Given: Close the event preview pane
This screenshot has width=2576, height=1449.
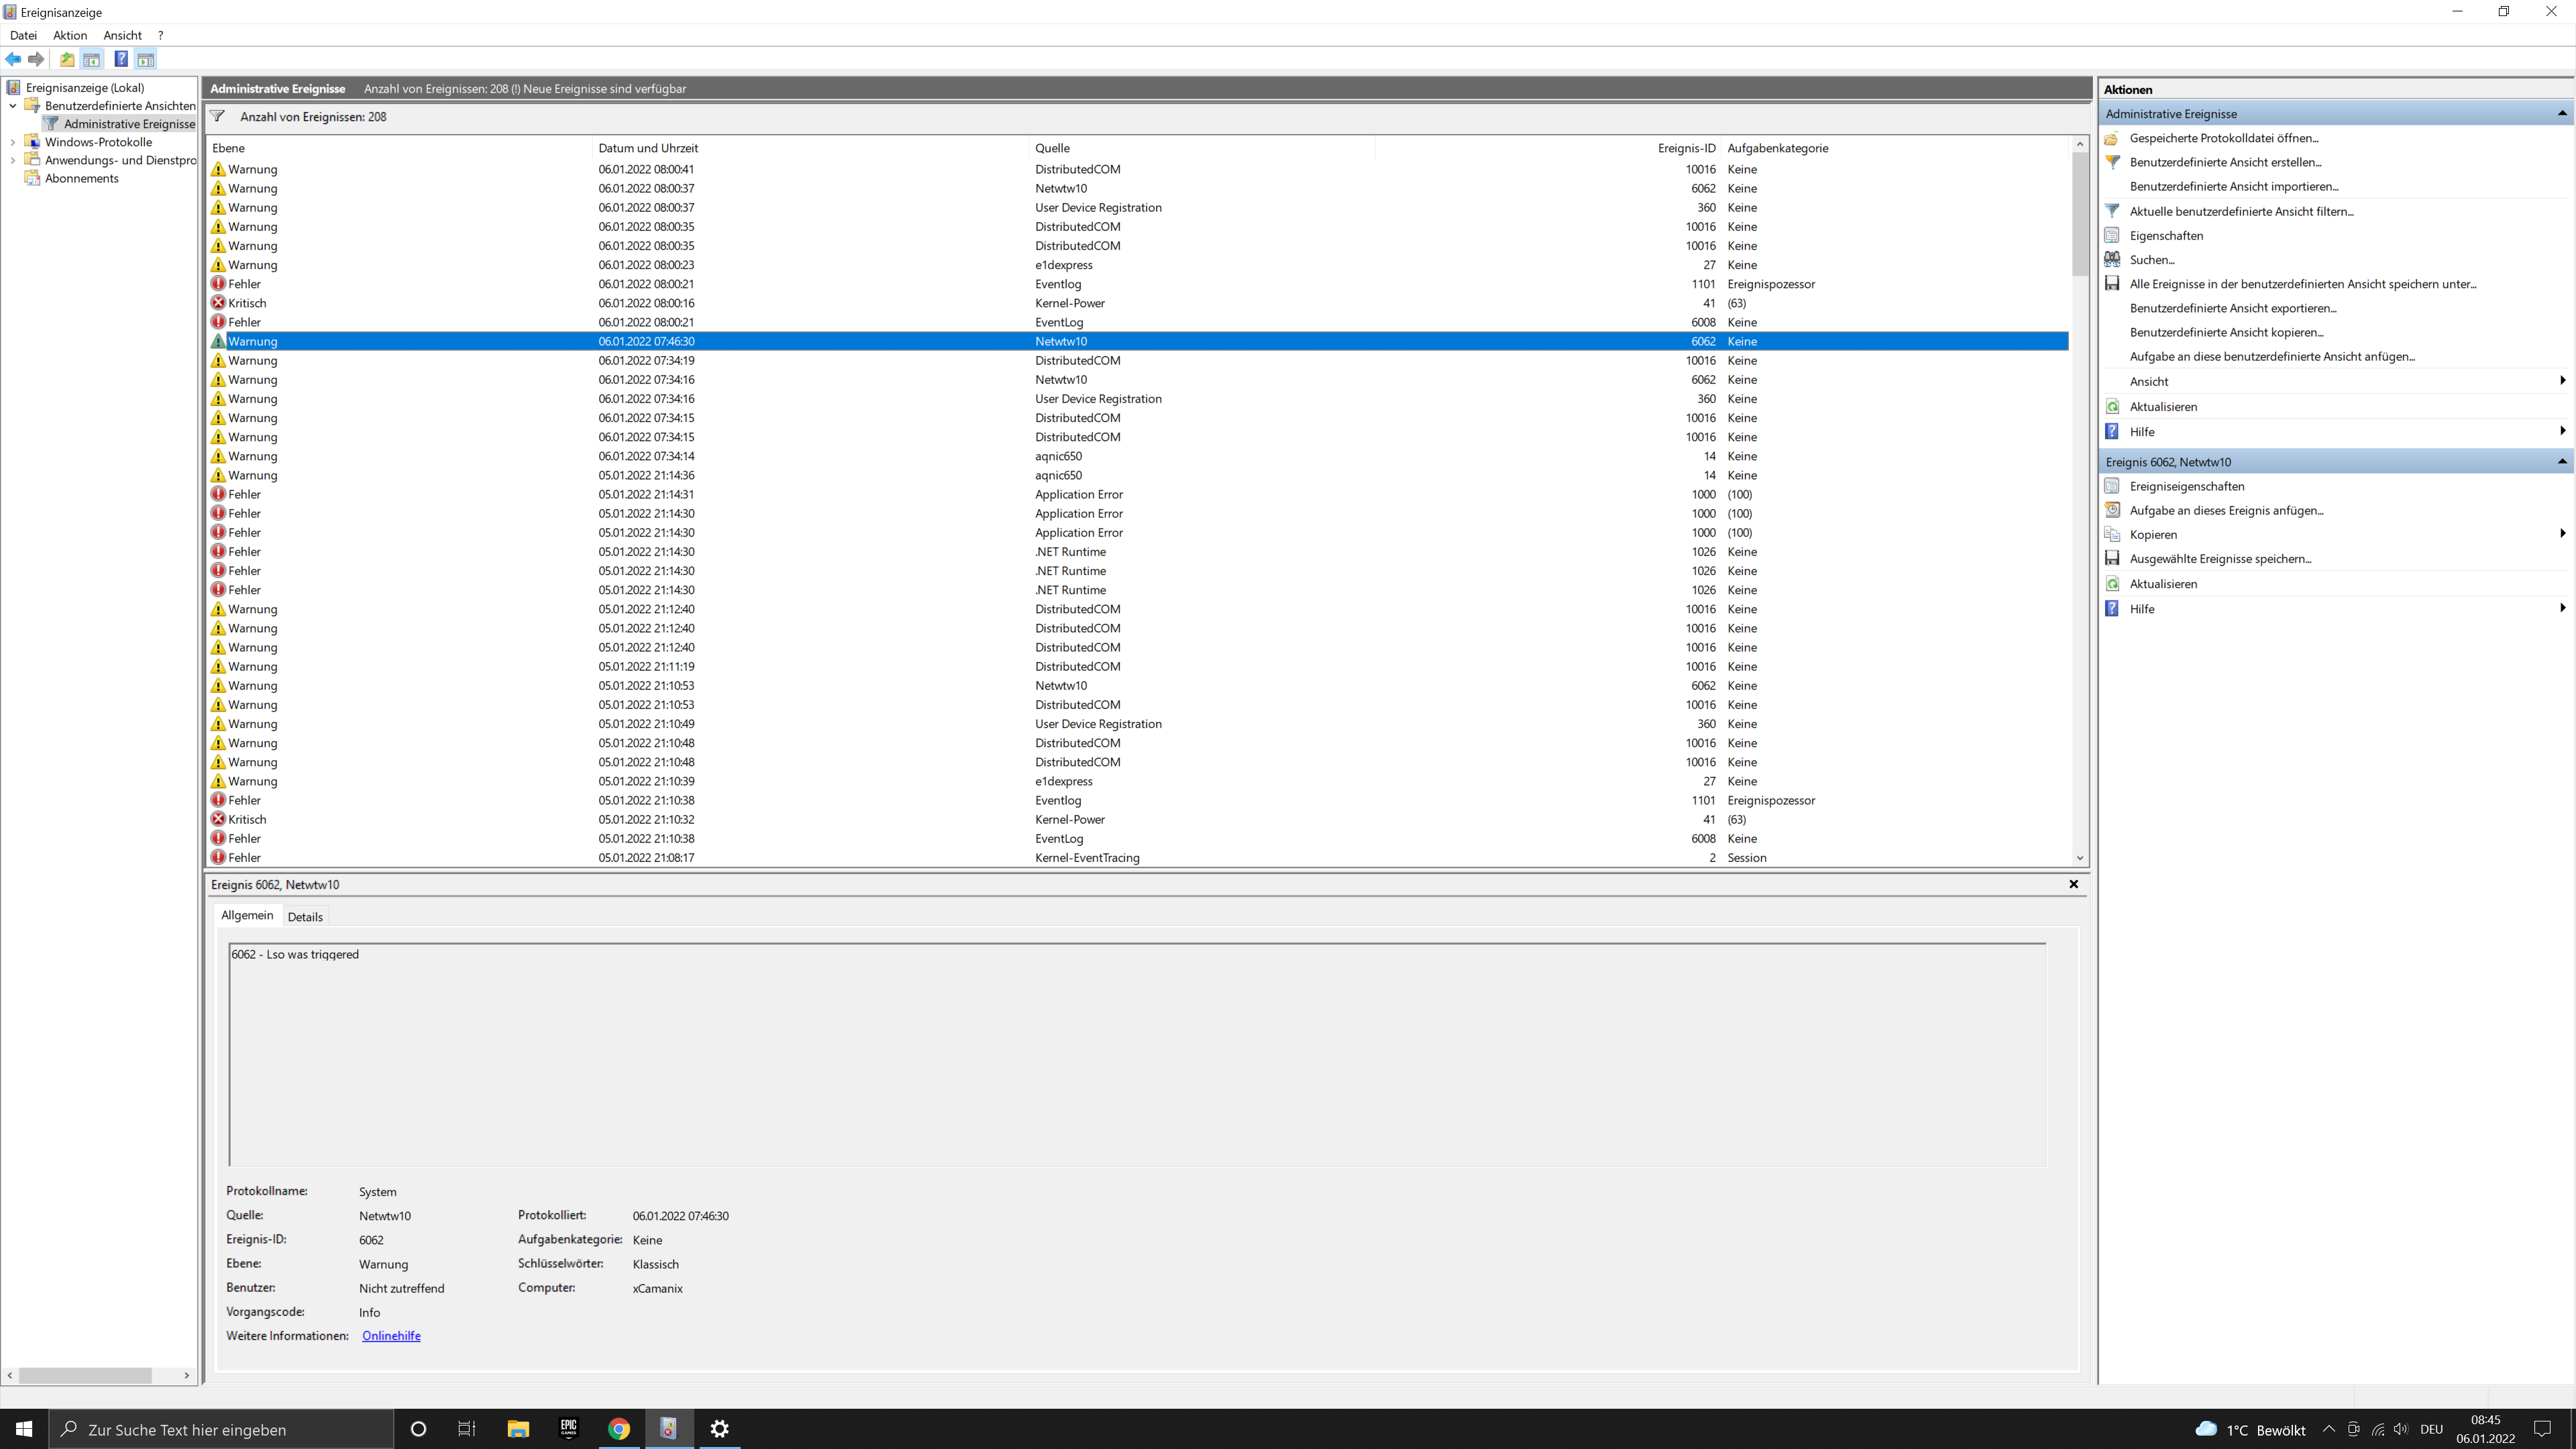Looking at the screenshot, I should [x=2073, y=884].
